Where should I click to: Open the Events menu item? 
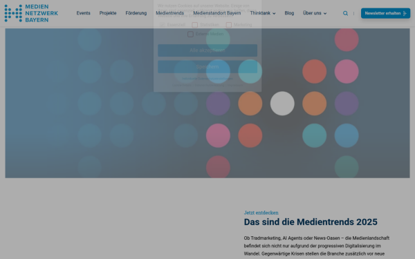click(84, 13)
